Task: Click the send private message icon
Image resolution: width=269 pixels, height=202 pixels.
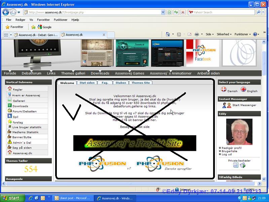Action: click(x=242, y=165)
